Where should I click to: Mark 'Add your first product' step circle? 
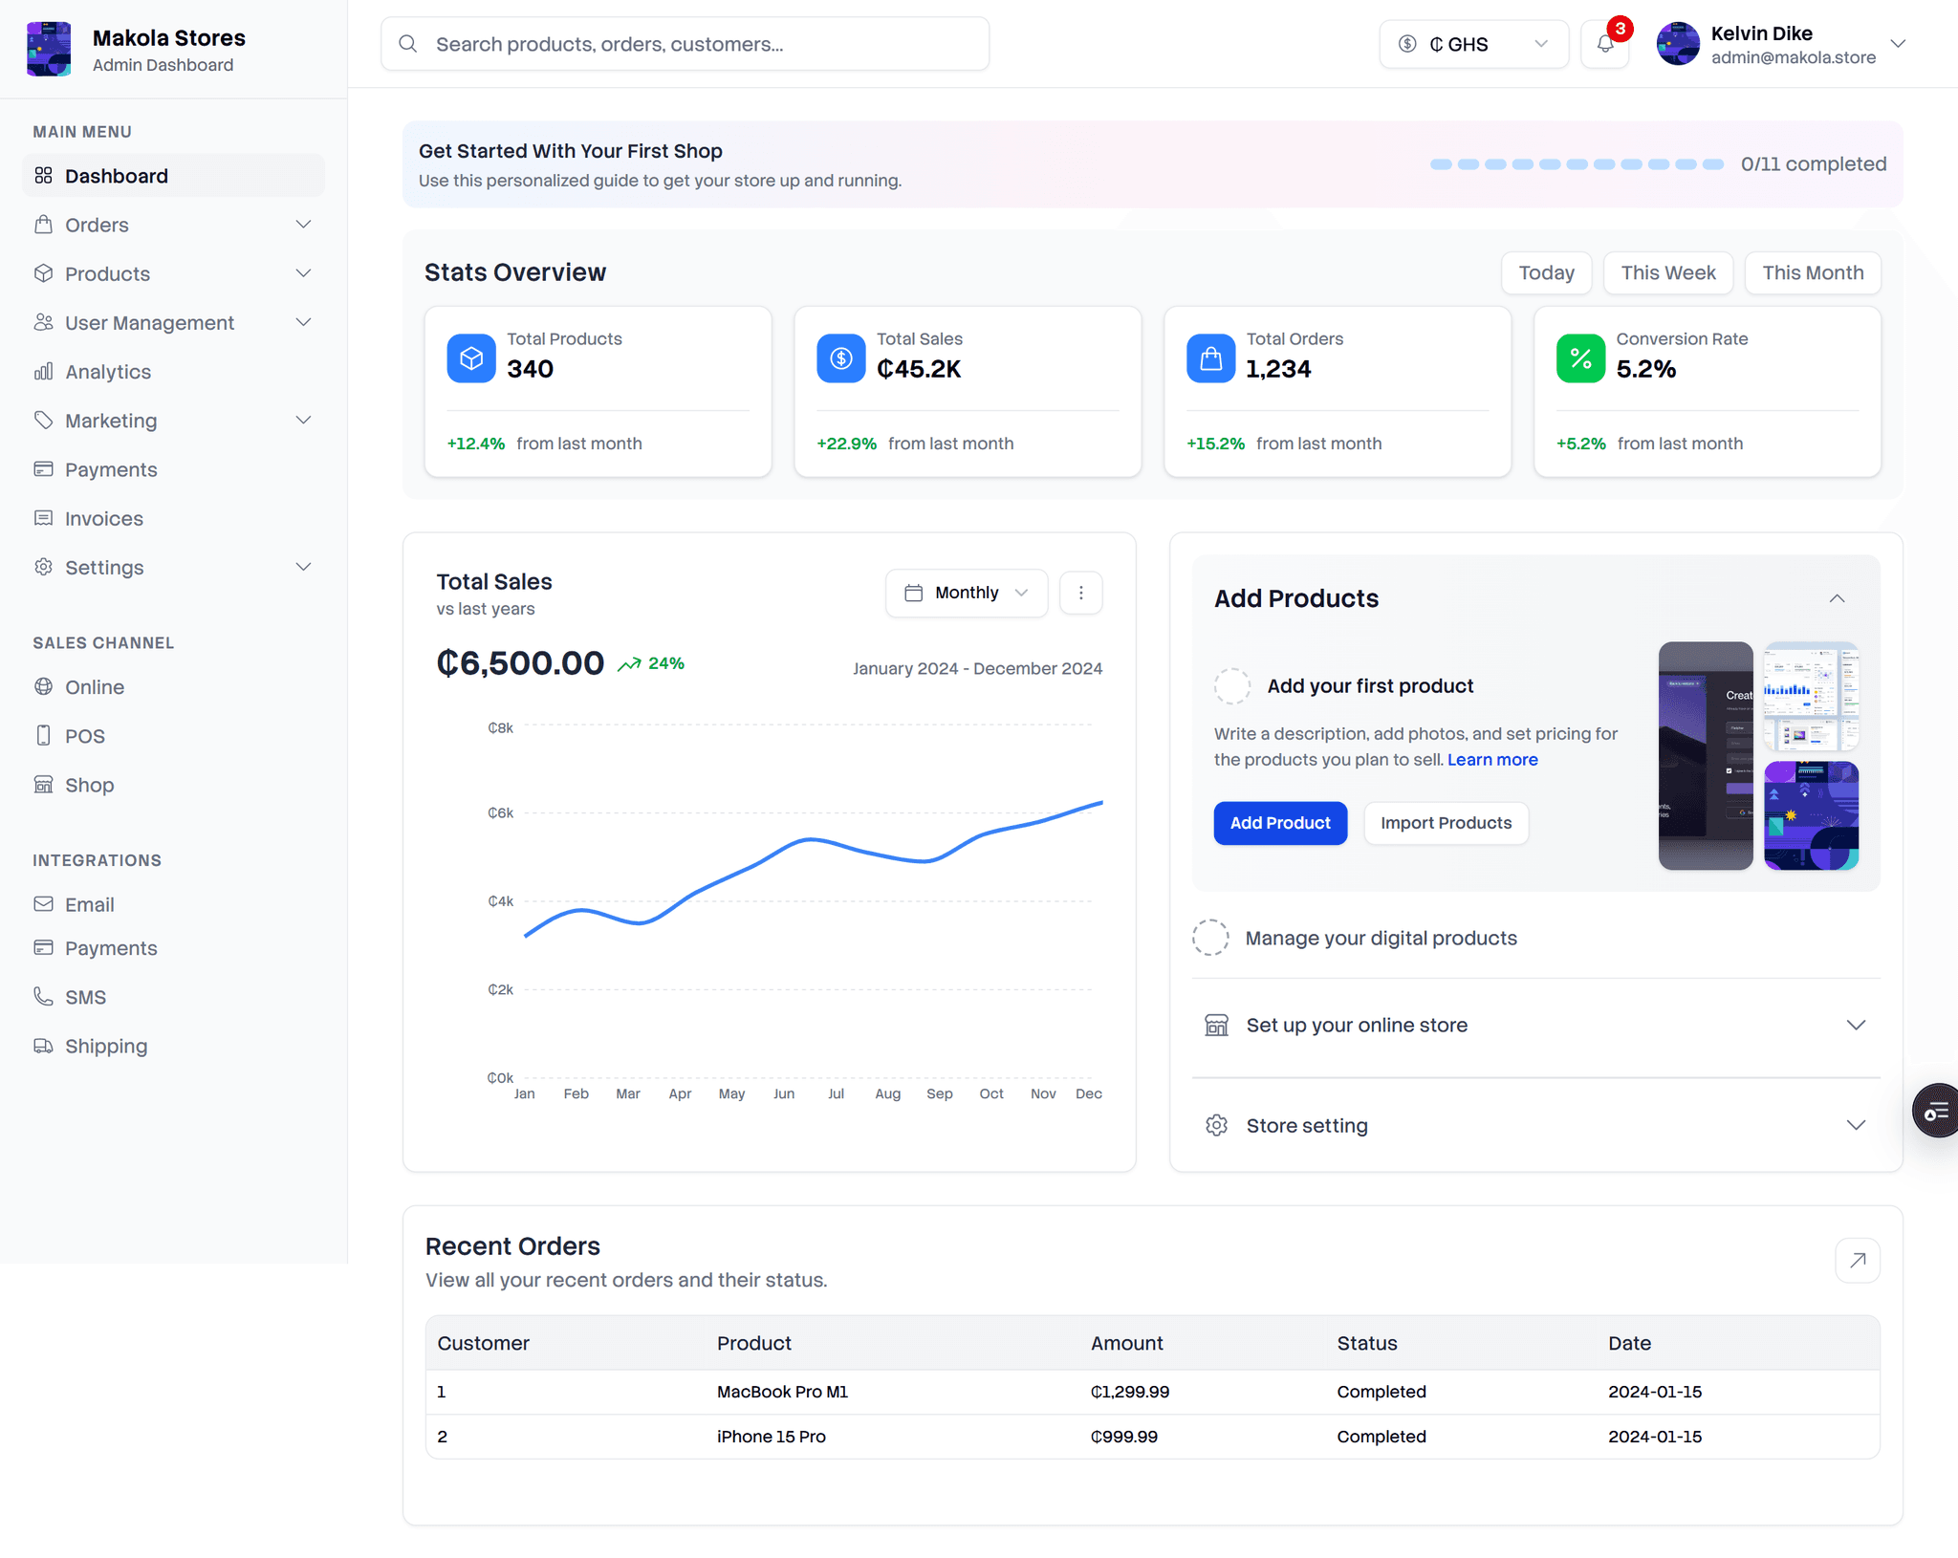(x=1232, y=685)
